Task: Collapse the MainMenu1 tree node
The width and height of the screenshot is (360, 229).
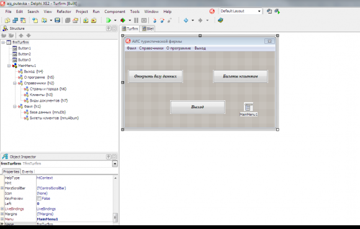Action: (x=9, y=66)
